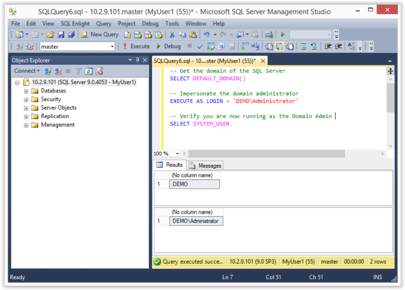The height and width of the screenshot is (290, 405).
Task: Open the Tools menu
Action: click(172, 24)
